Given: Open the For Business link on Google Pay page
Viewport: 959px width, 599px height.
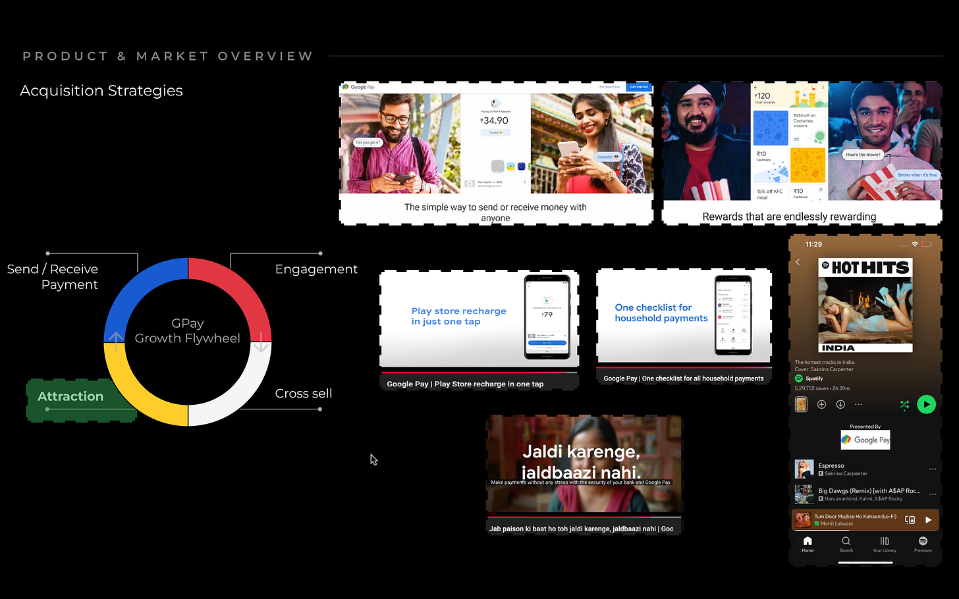Looking at the screenshot, I should (609, 87).
